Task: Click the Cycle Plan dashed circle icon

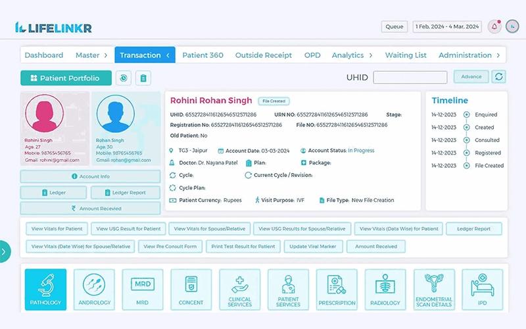Action: pyautogui.click(x=172, y=188)
